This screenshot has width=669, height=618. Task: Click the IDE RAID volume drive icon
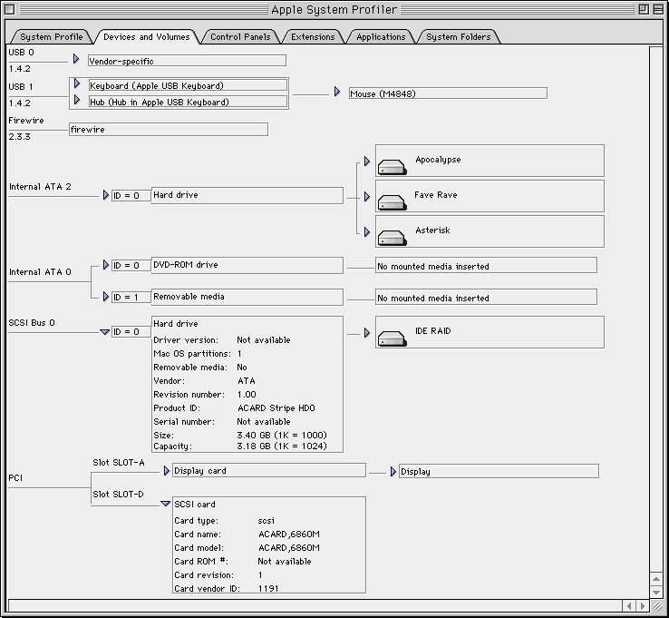click(392, 338)
